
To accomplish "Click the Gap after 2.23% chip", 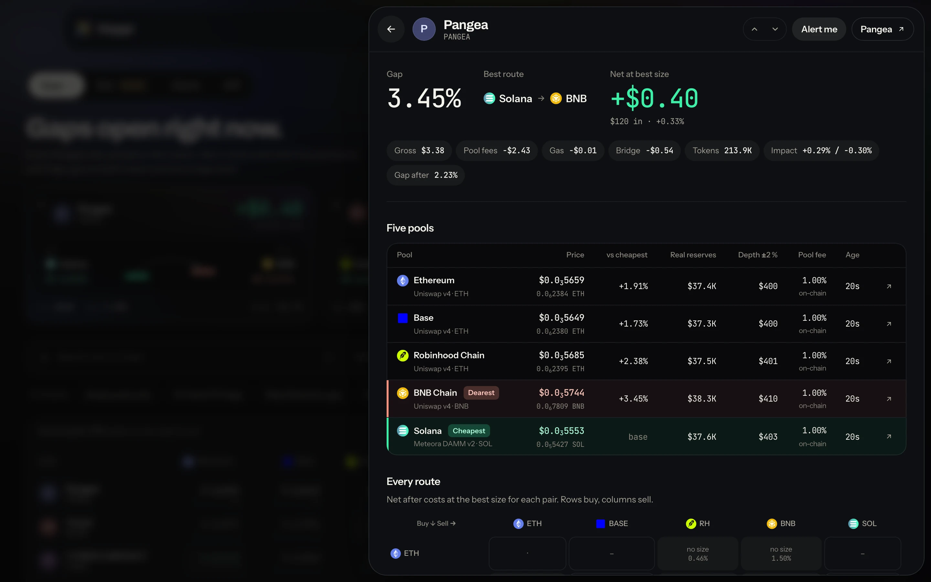I will 425,175.
